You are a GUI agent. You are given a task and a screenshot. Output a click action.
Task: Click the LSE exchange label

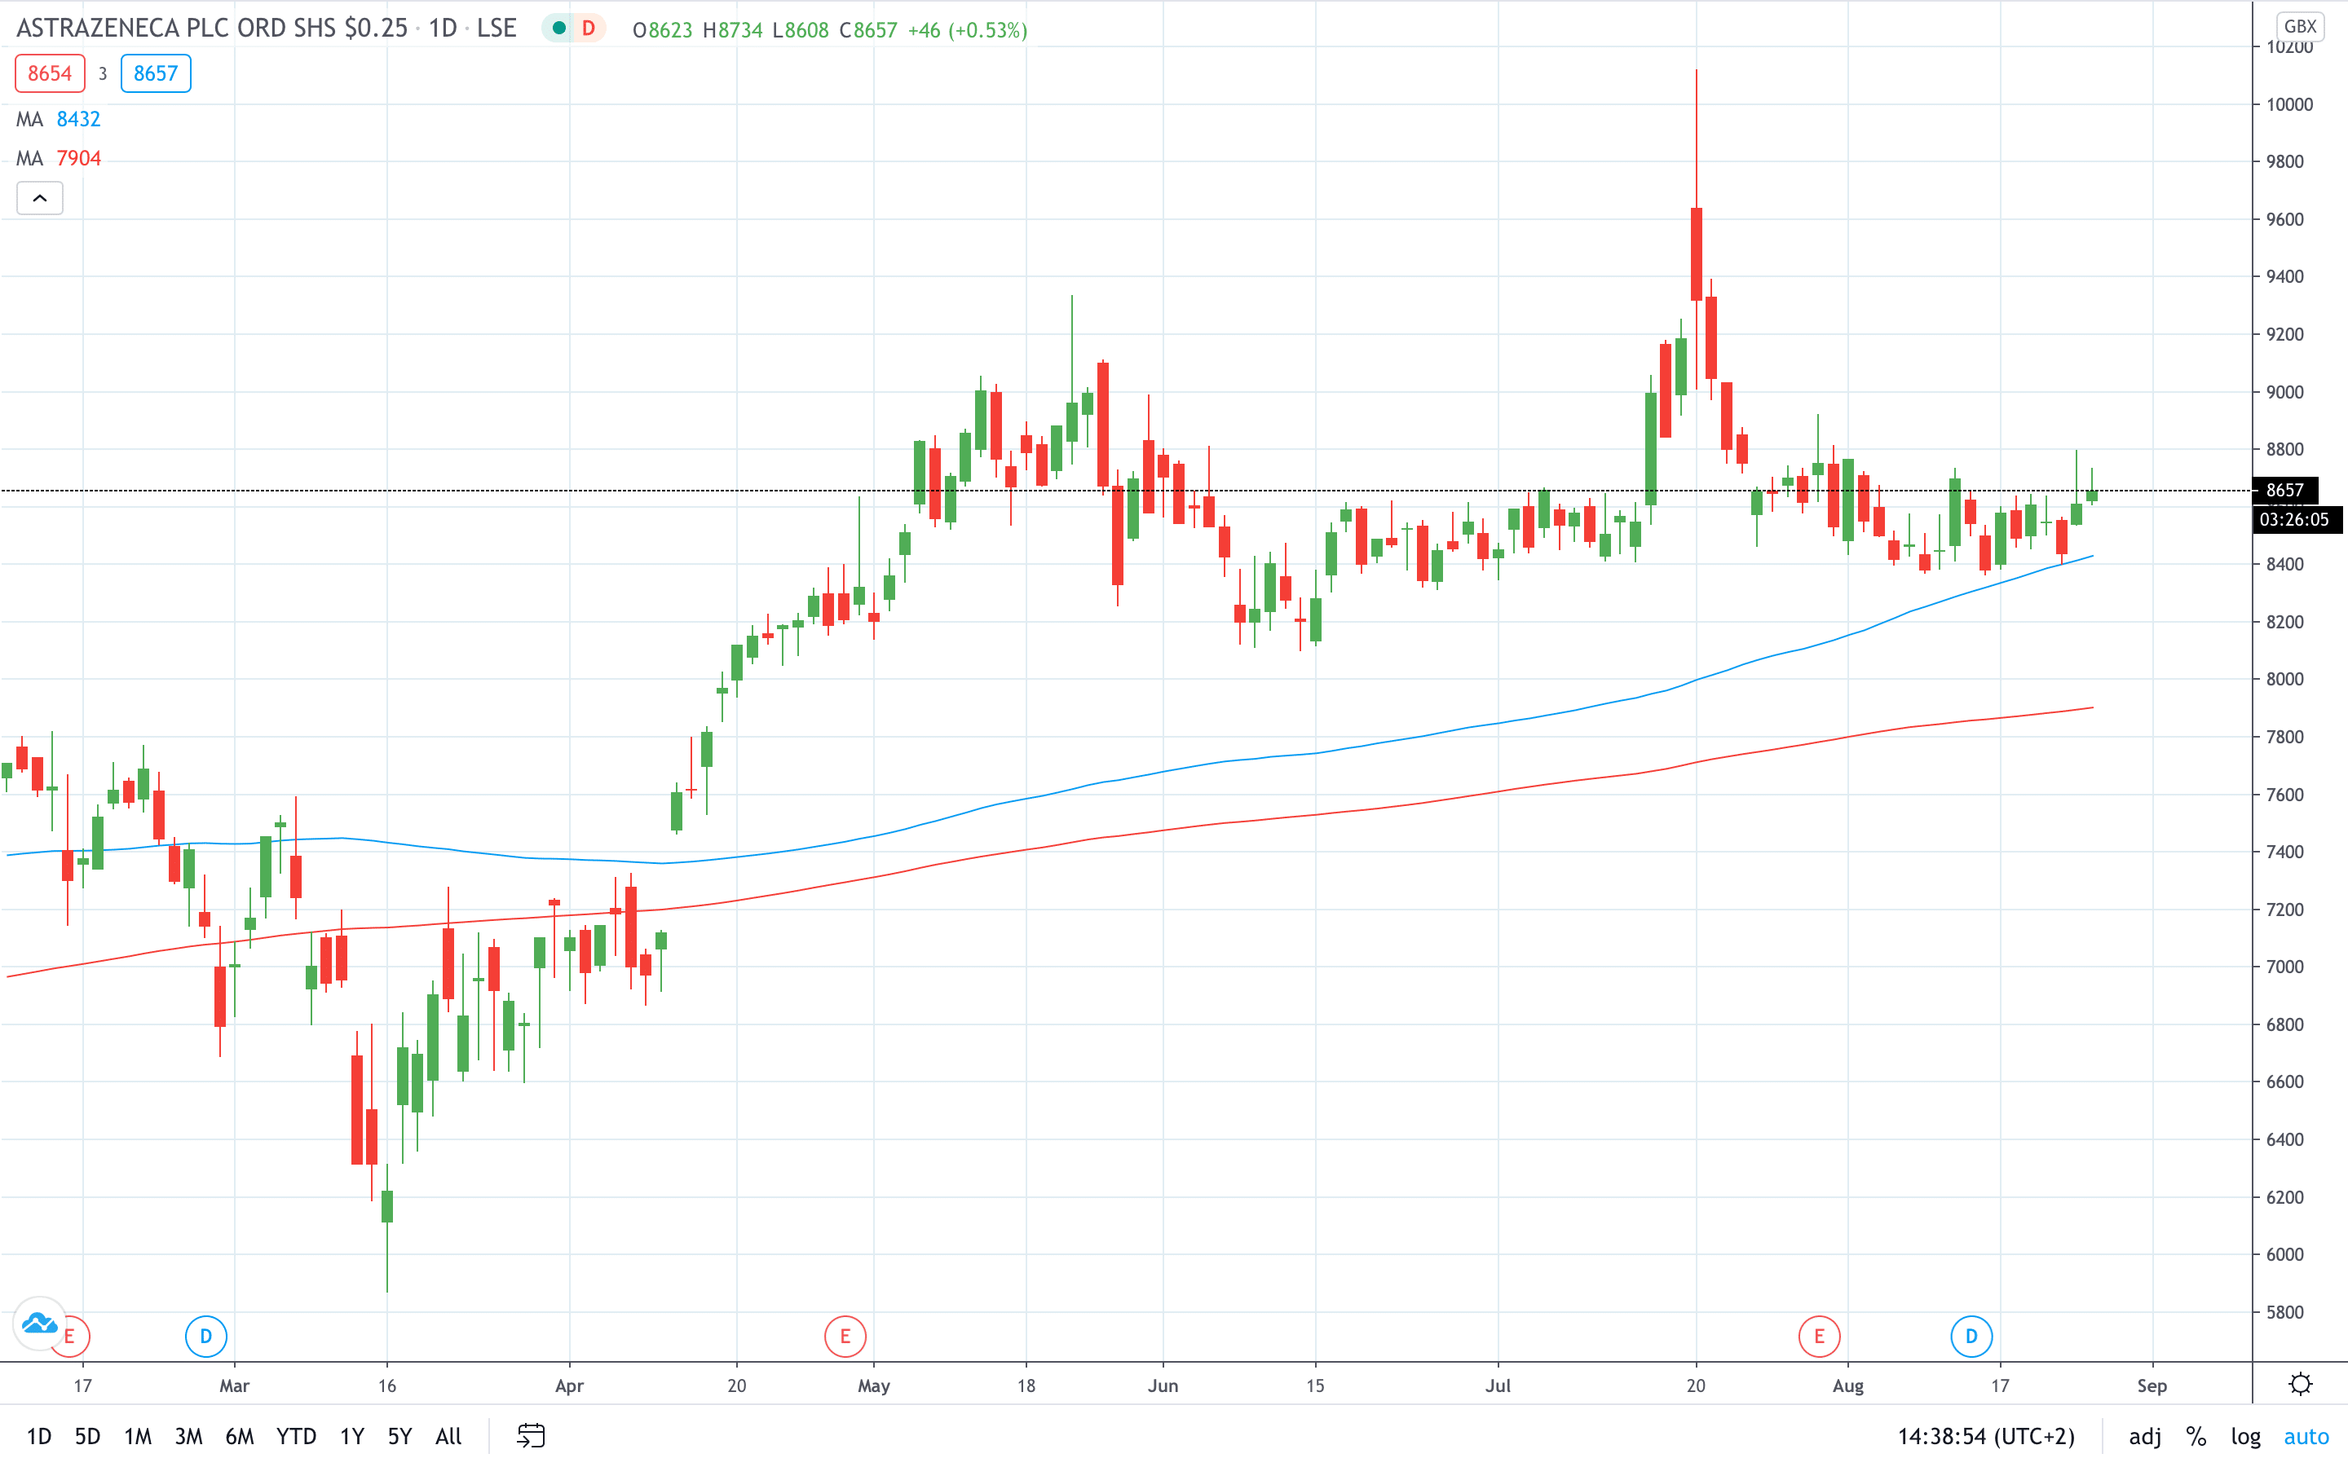click(497, 29)
